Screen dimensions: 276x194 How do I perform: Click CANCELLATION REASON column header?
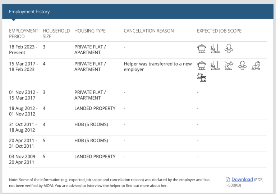[149, 31]
